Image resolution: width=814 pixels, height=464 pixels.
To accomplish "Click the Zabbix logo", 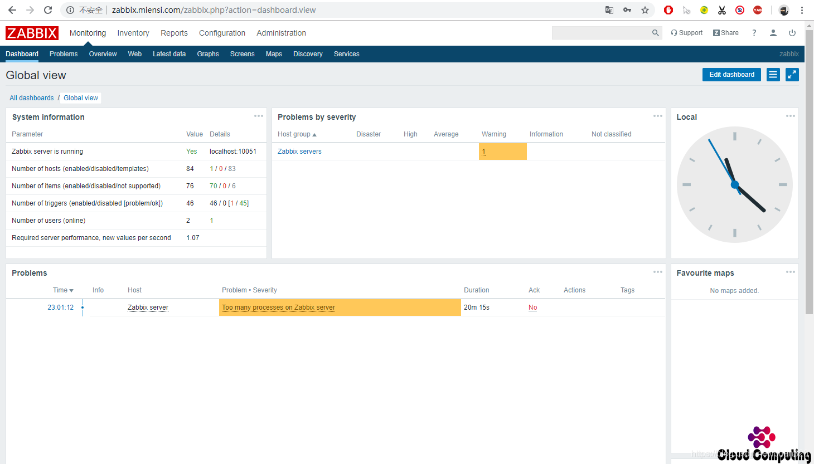I will (x=32, y=33).
